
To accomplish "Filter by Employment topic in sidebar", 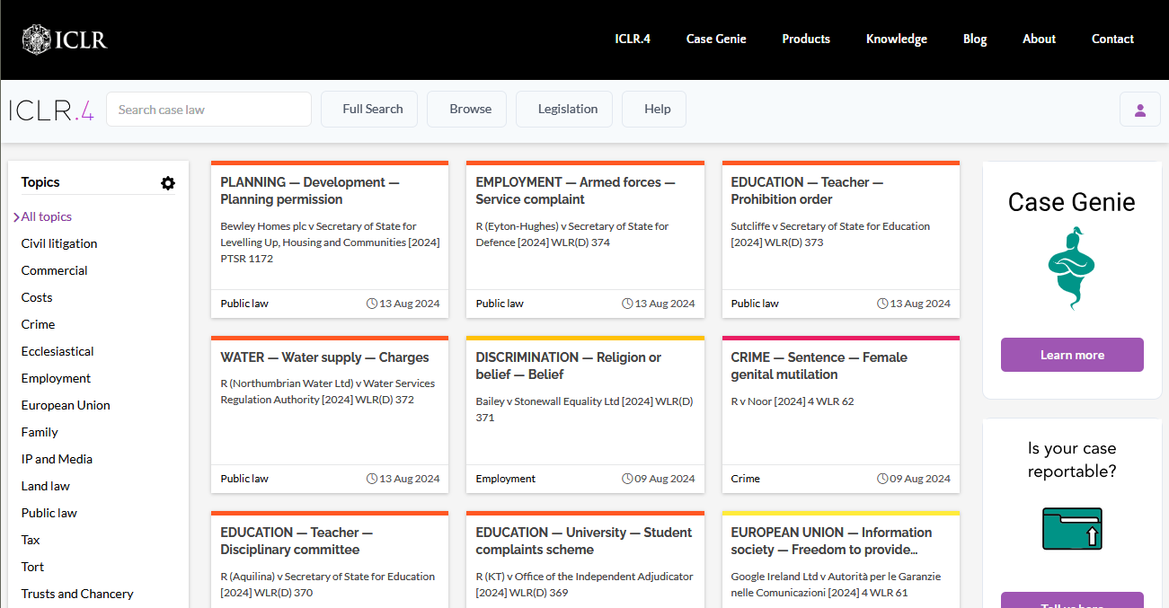I will 56,378.
